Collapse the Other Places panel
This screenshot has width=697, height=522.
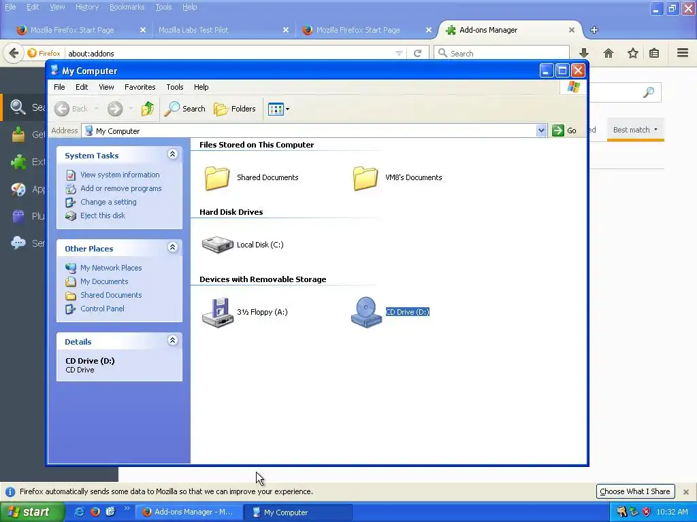pyautogui.click(x=172, y=247)
